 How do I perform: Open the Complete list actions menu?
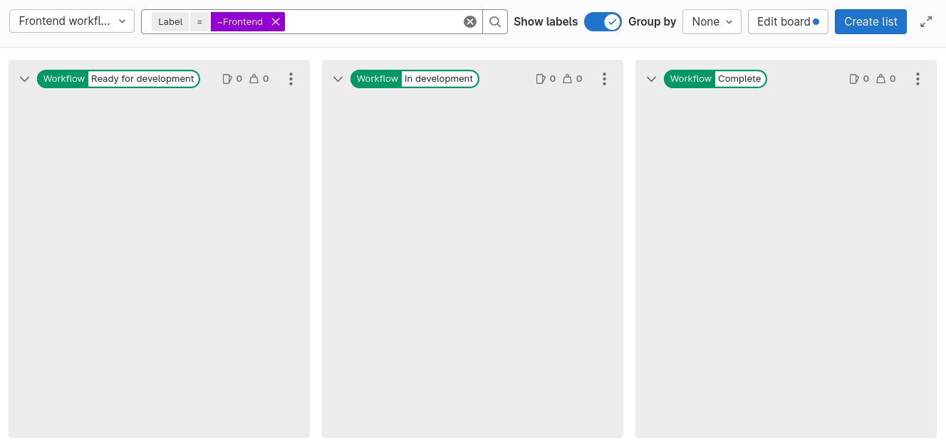[918, 78]
